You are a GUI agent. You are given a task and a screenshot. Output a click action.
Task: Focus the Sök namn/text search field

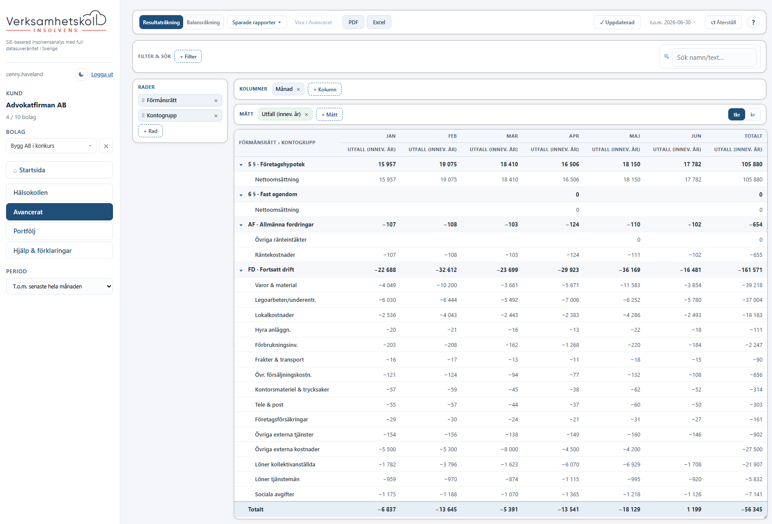714,57
